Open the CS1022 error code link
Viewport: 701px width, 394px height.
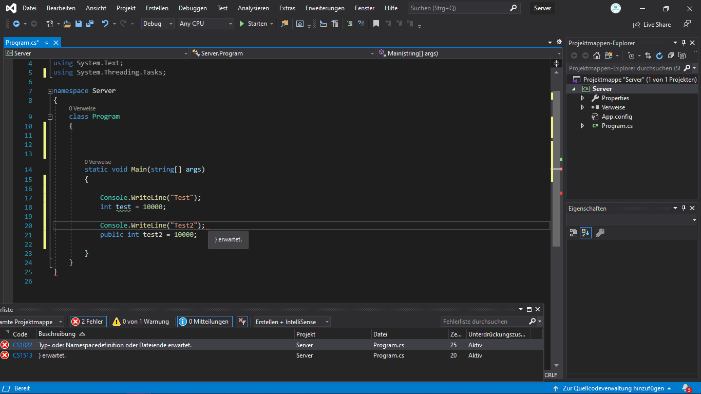click(x=23, y=345)
